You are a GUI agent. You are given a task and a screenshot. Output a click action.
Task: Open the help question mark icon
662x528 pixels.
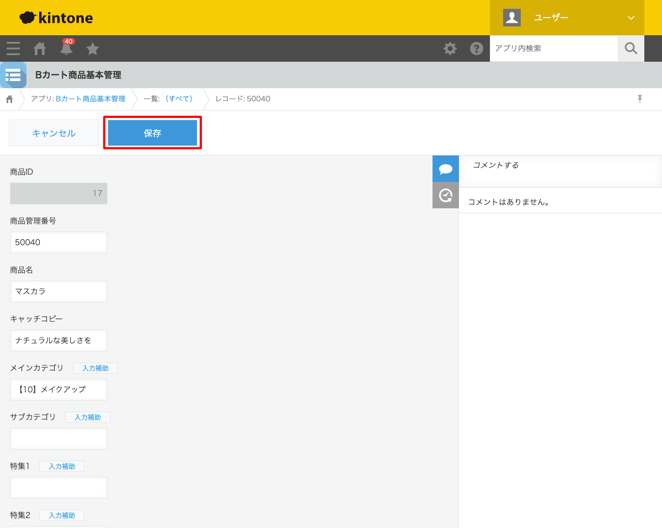[x=477, y=49]
